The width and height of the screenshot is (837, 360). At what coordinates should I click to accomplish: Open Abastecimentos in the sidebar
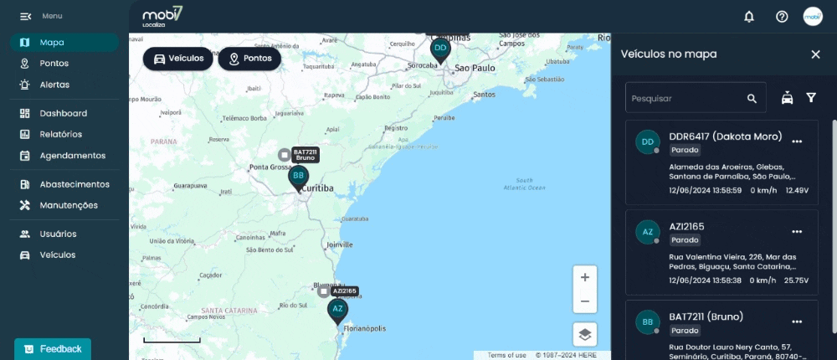tap(64, 184)
